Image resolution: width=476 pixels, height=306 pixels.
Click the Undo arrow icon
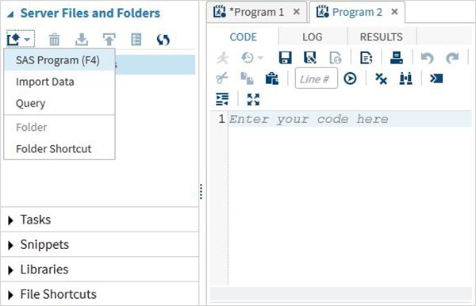[427, 58]
